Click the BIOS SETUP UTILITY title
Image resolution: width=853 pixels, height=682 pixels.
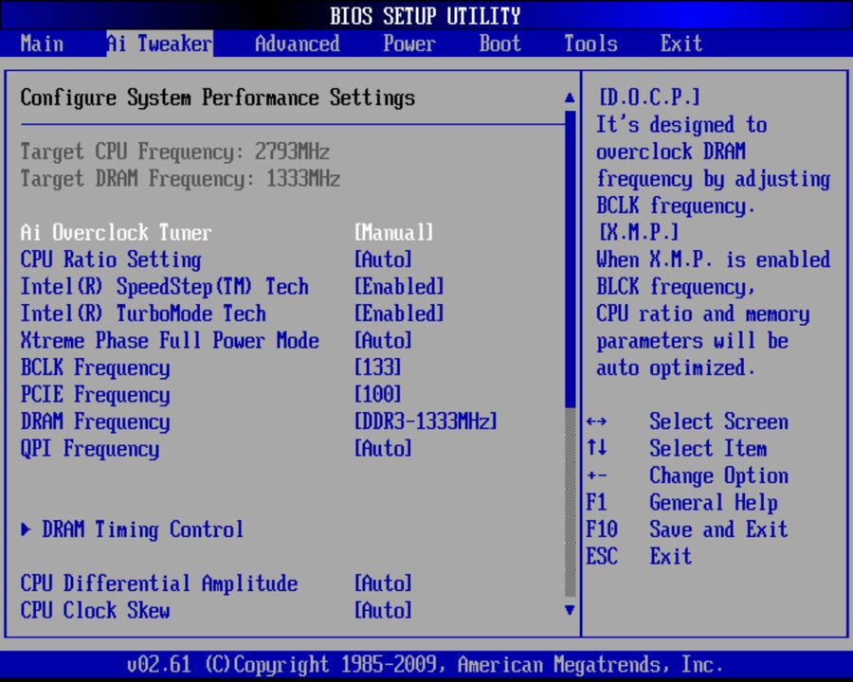click(425, 16)
